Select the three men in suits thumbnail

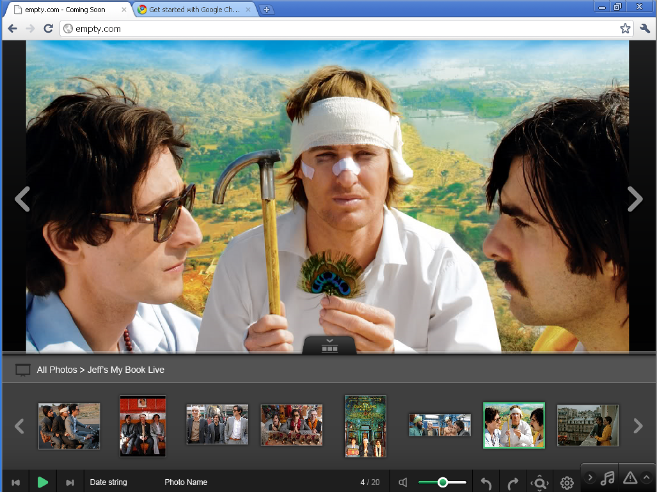(217, 425)
